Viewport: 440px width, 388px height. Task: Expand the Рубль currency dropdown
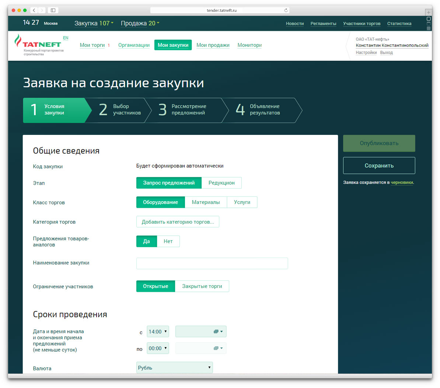click(174, 368)
